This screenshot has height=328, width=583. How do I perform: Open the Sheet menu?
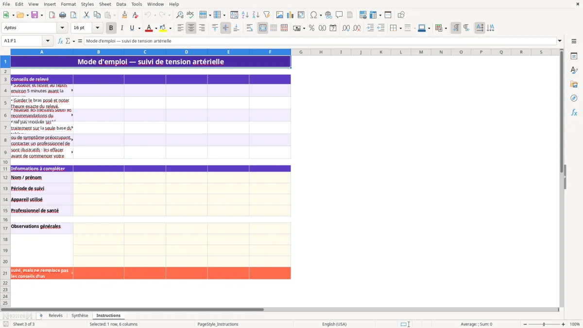(x=105, y=4)
